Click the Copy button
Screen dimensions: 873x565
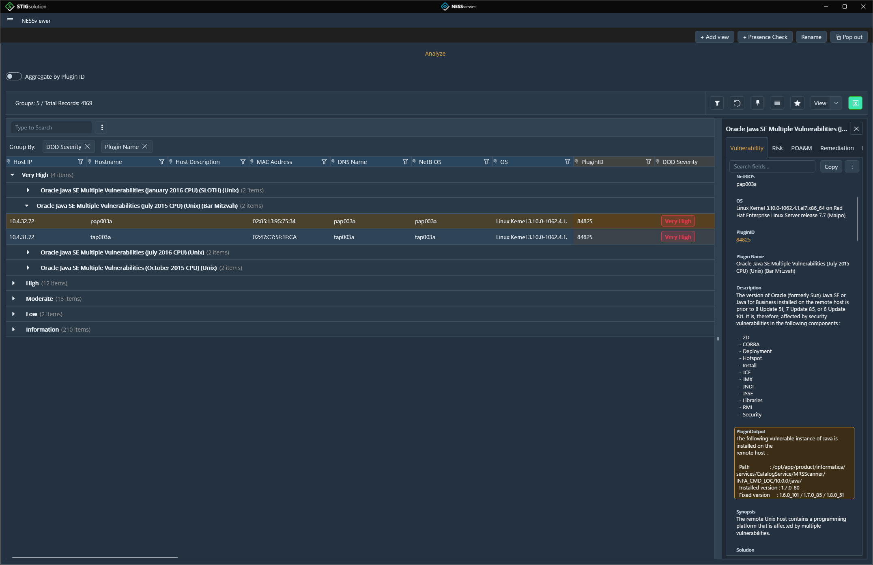point(831,166)
